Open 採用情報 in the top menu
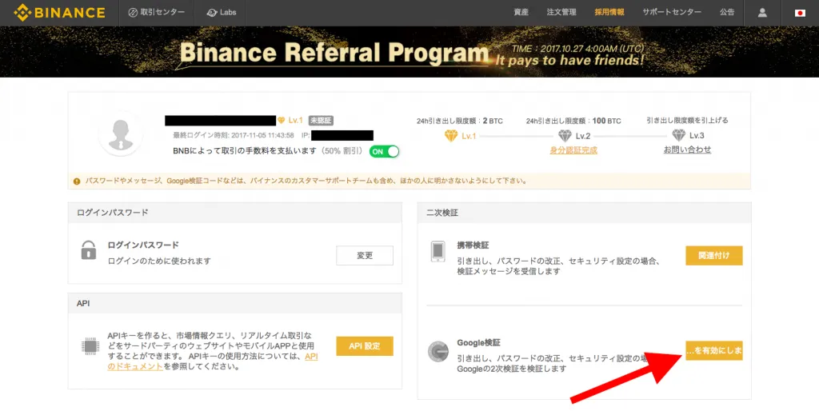Image resolution: width=819 pixels, height=415 pixels. (x=609, y=12)
